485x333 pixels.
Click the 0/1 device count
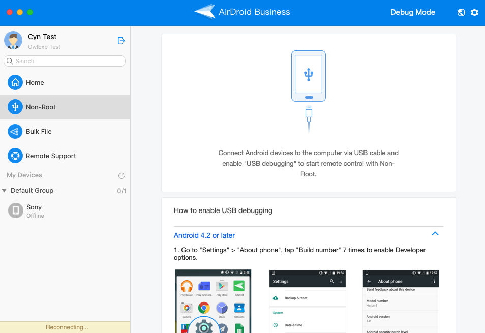[x=122, y=191]
